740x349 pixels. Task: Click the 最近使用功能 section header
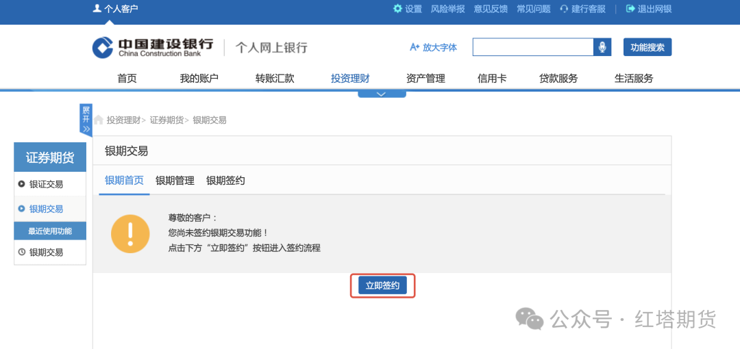pos(50,231)
